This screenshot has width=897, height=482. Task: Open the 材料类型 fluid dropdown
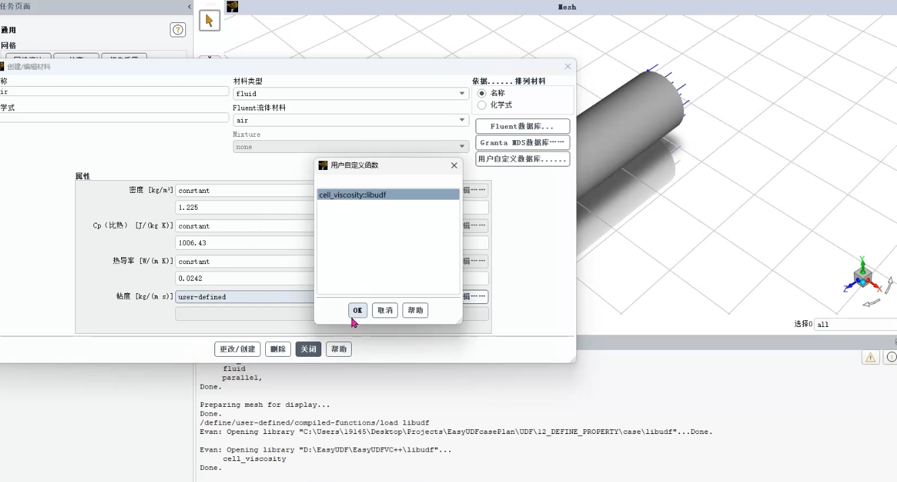[x=350, y=93]
